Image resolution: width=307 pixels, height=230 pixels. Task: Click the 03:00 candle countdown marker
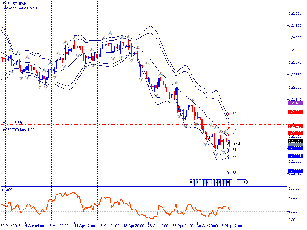coord(242,182)
